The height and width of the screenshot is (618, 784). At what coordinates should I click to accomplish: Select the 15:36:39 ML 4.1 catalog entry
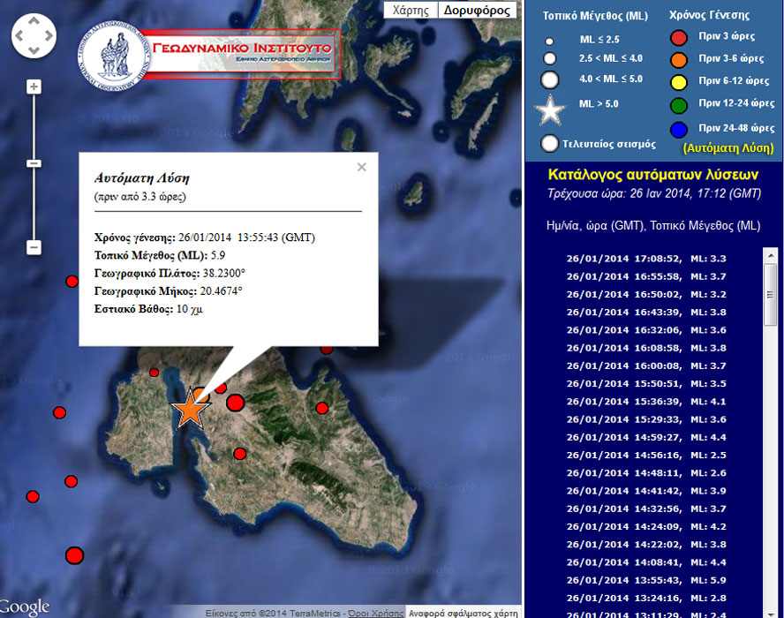coord(645,402)
